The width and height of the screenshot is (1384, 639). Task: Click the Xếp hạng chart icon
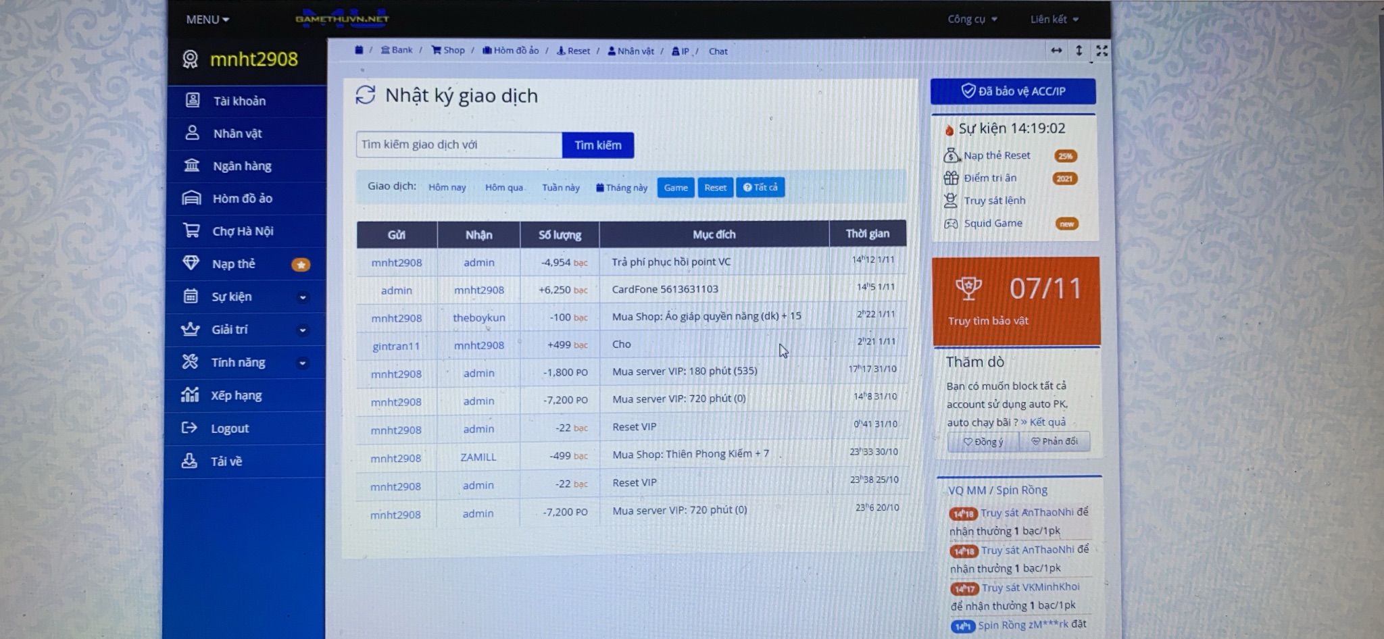(x=190, y=394)
